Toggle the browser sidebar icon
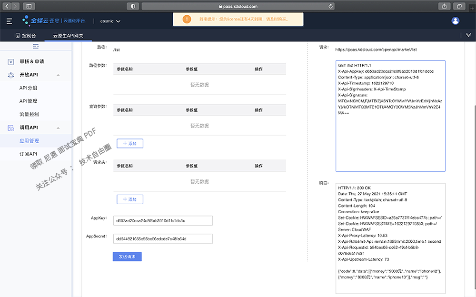The image size is (476, 297). click(x=29, y=6)
